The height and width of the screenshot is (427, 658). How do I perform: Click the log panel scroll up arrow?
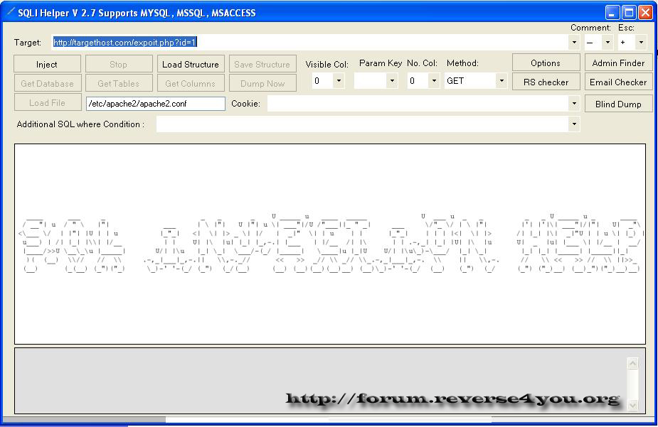click(x=633, y=363)
